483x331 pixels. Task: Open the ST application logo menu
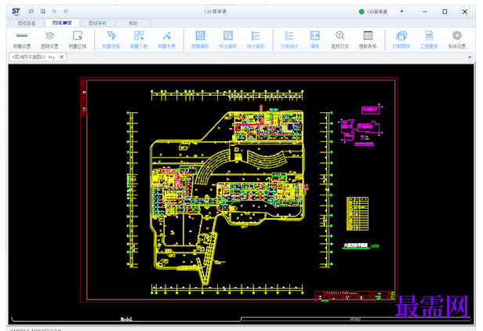coord(16,12)
